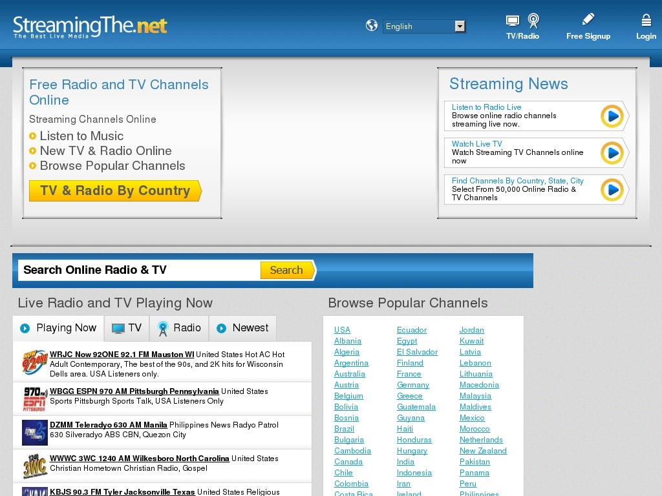
Task: Browse channels for Colombia
Action: 351,483
